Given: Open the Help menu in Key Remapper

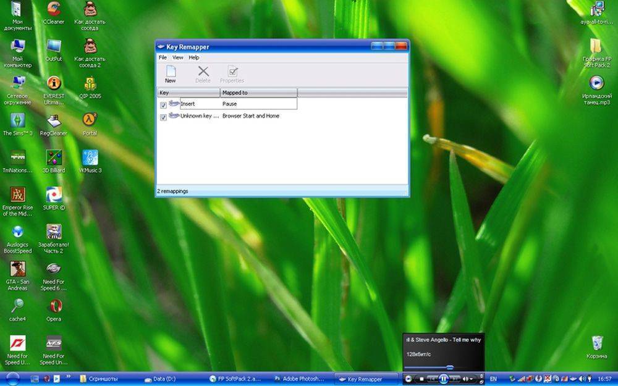Looking at the screenshot, I should 194,57.
